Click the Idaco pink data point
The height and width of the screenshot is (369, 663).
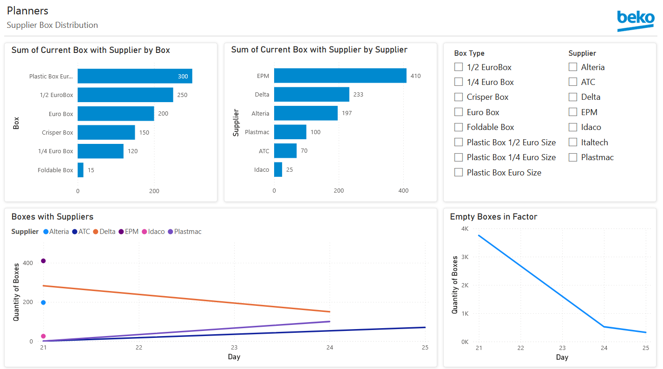coord(43,336)
